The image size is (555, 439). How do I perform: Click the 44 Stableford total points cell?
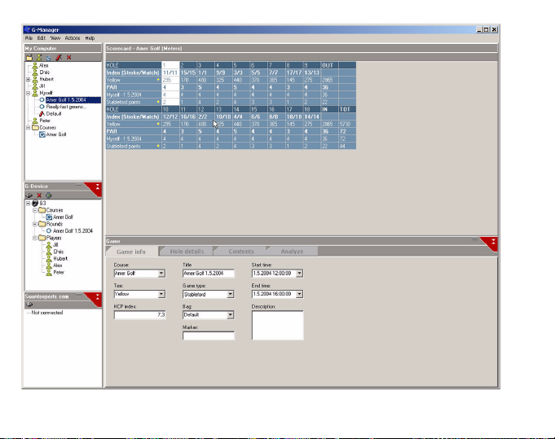click(347, 146)
